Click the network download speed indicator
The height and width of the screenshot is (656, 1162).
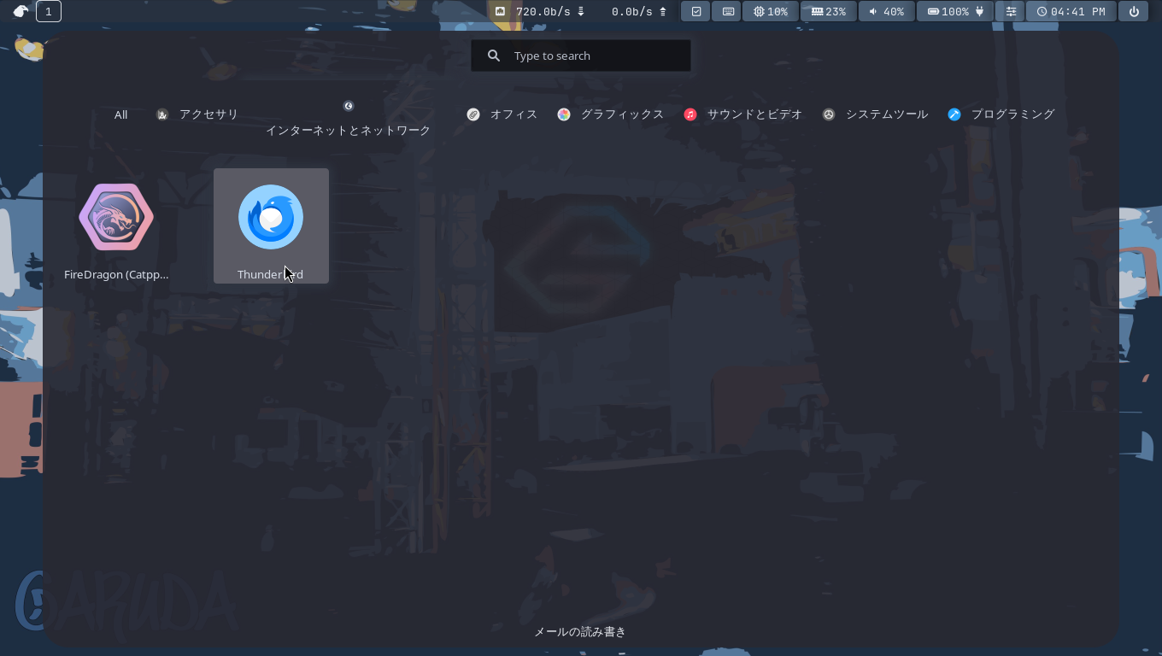pos(541,11)
